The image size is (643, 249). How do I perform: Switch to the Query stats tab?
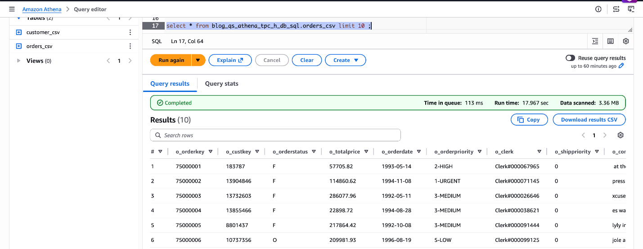click(x=221, y=83)
